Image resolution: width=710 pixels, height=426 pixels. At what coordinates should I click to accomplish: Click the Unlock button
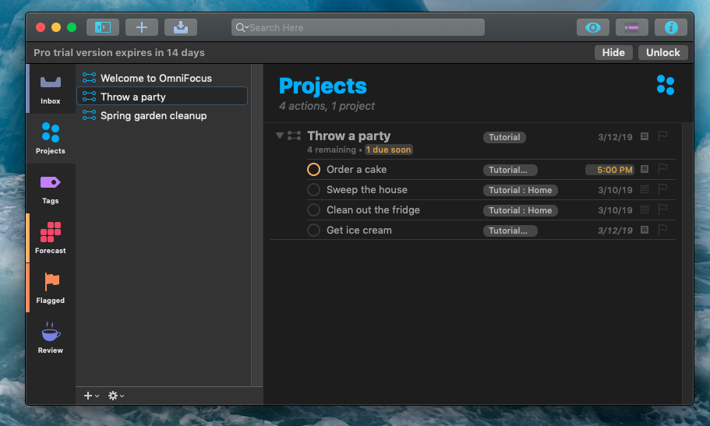663,52
